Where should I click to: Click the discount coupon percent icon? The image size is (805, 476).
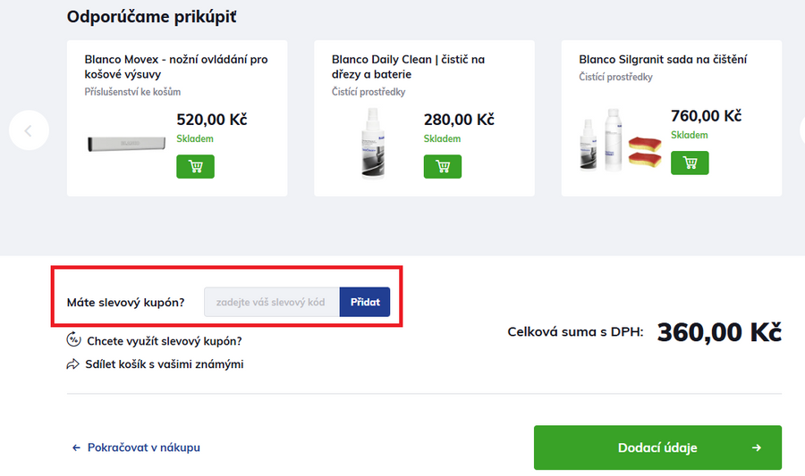pyautogui.click(x=74, y=340)
